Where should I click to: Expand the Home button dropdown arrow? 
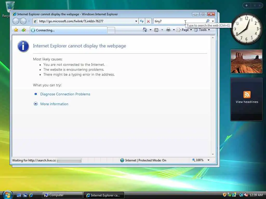click(150, 30)
